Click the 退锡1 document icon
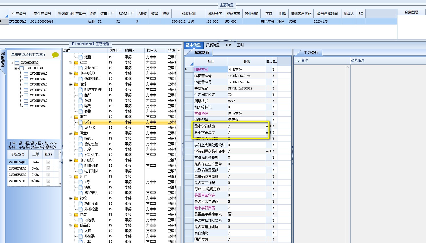The height and width of the screenshot is (243, 426). (x=81, y=57)
